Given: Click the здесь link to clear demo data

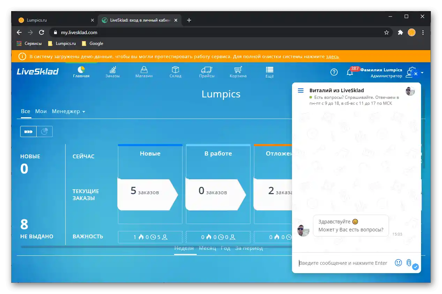Looking at the screenshot, I should [332, 56].
